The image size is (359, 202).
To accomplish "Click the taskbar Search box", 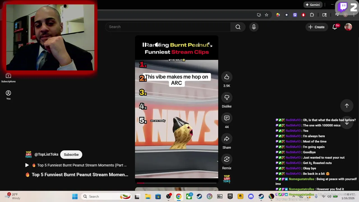I will pyautogui.click(x=107, y=197).
